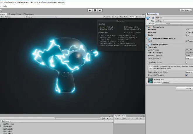Edit the Position X field
193x134 pixels.
coord(190,29)
